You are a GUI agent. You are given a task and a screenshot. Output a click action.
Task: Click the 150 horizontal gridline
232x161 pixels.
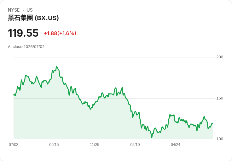pyautogui.click(x=113, y=98)
